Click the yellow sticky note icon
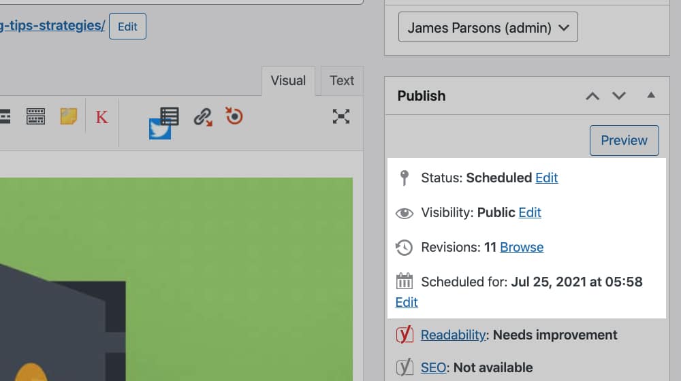This screenshot has width=681, height=381. (x=69, y=116)
